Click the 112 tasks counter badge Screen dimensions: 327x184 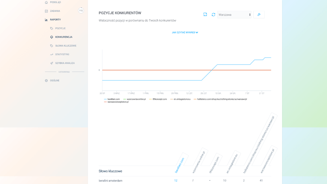(x=81, y=11)
